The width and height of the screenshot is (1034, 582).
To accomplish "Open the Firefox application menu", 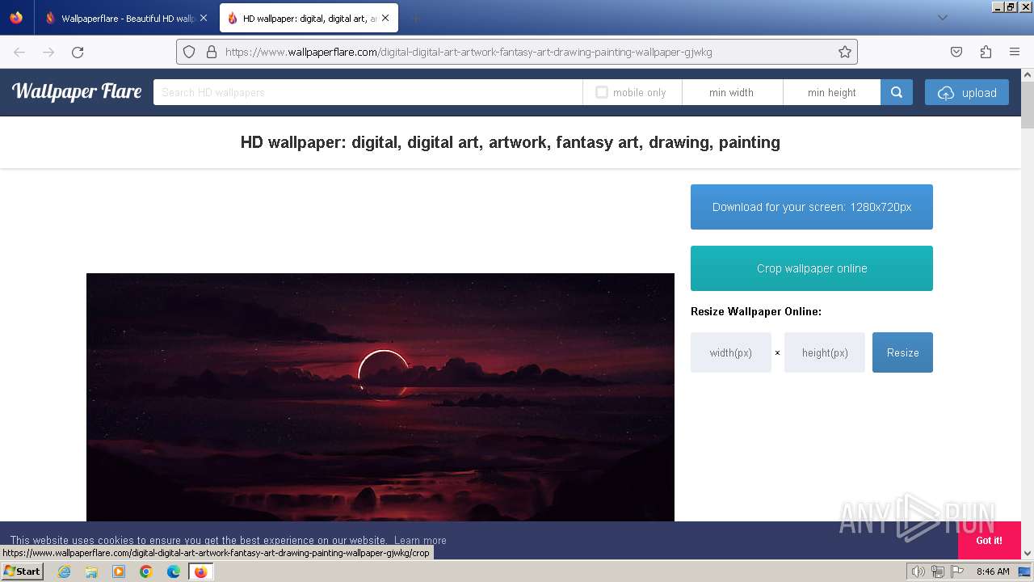I will coord(1015,52).
